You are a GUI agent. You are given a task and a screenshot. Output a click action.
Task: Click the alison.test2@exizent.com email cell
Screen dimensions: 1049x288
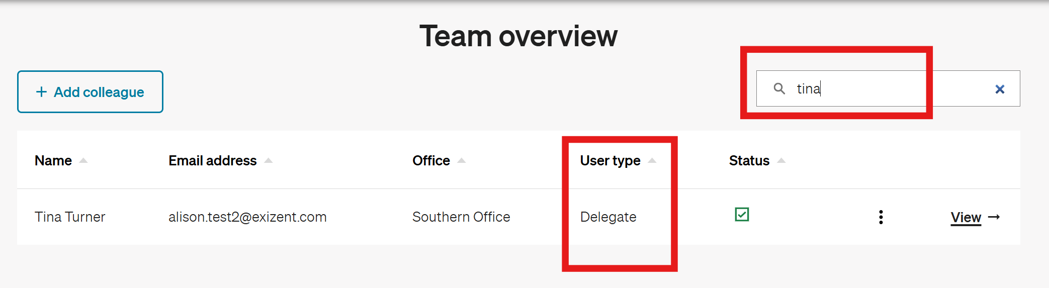tap(247, 217)
